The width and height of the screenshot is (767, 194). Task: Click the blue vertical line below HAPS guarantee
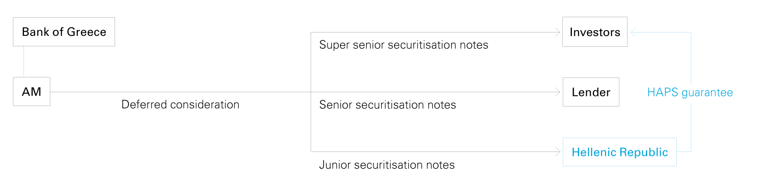tap(691, 127)
